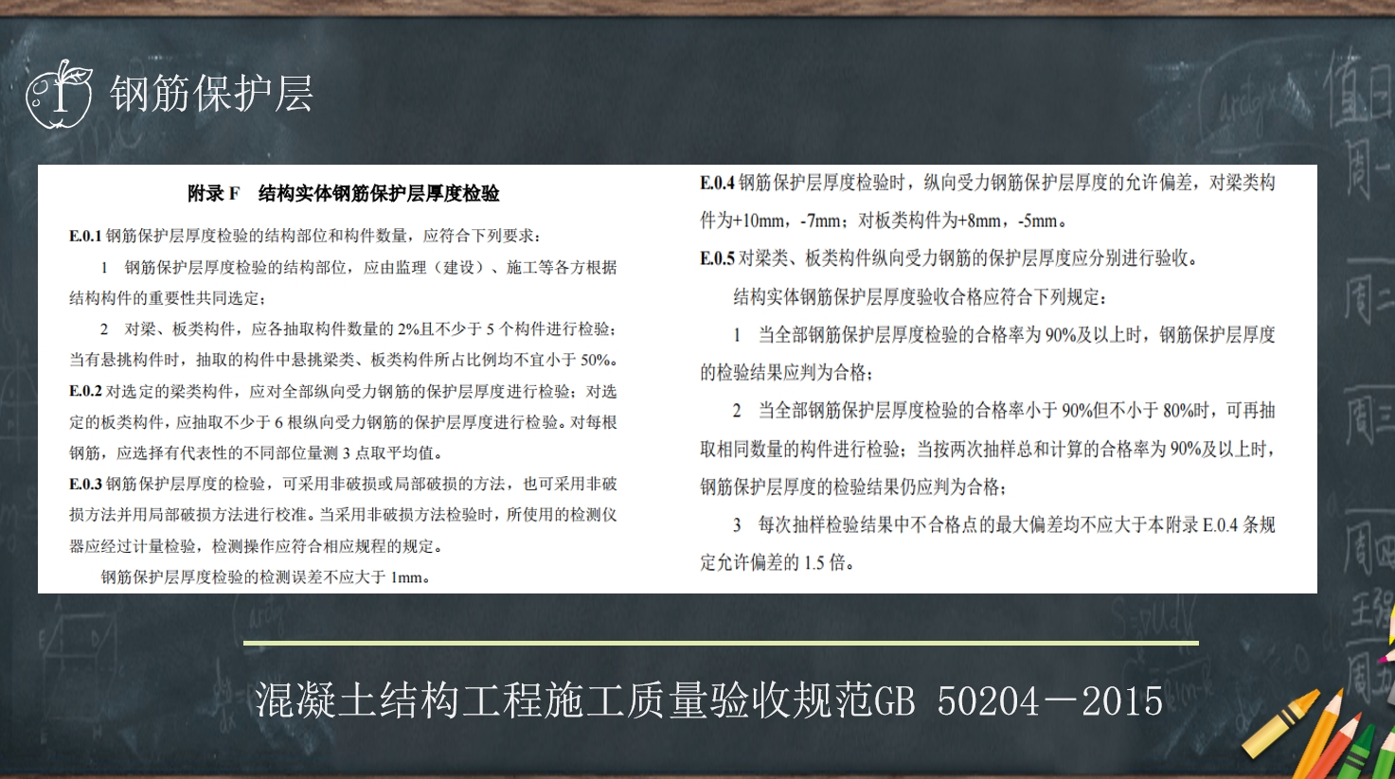
Task: Click the clause label E.0.5
Action: tap(717, 258)
